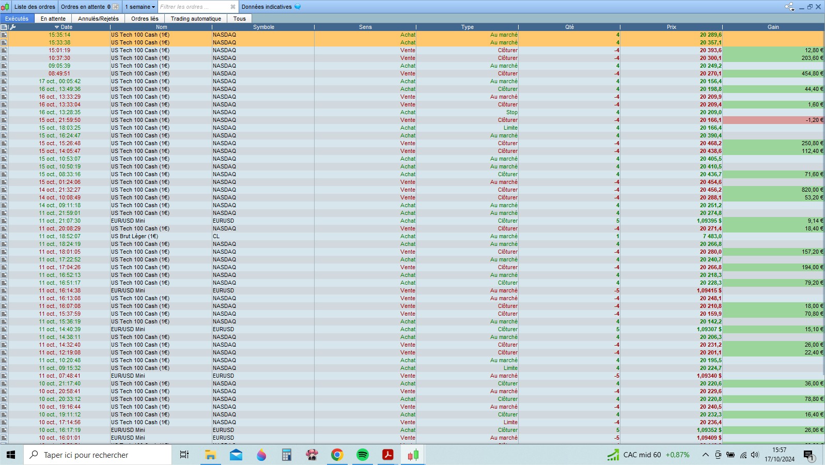Click the ProRealTime candlestick taskbar icon
This screenshot has width=825, height=465.
click(413, 455)
